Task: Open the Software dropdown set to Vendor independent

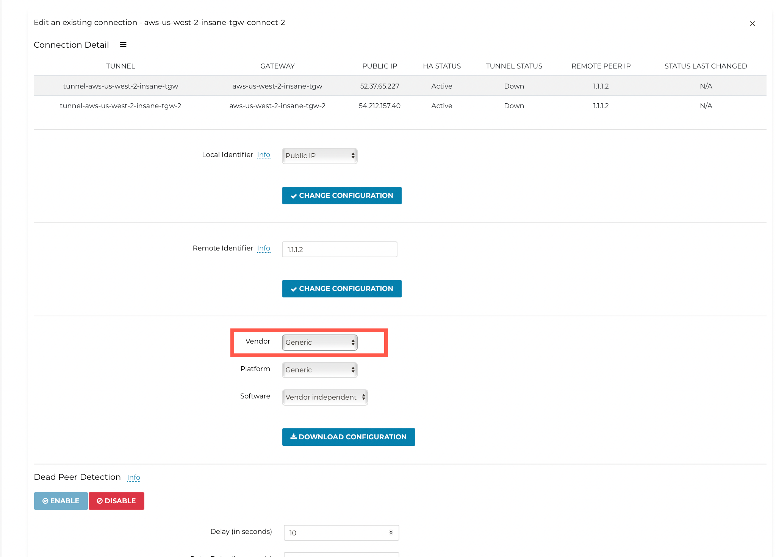Action: [x=325, y=397]
